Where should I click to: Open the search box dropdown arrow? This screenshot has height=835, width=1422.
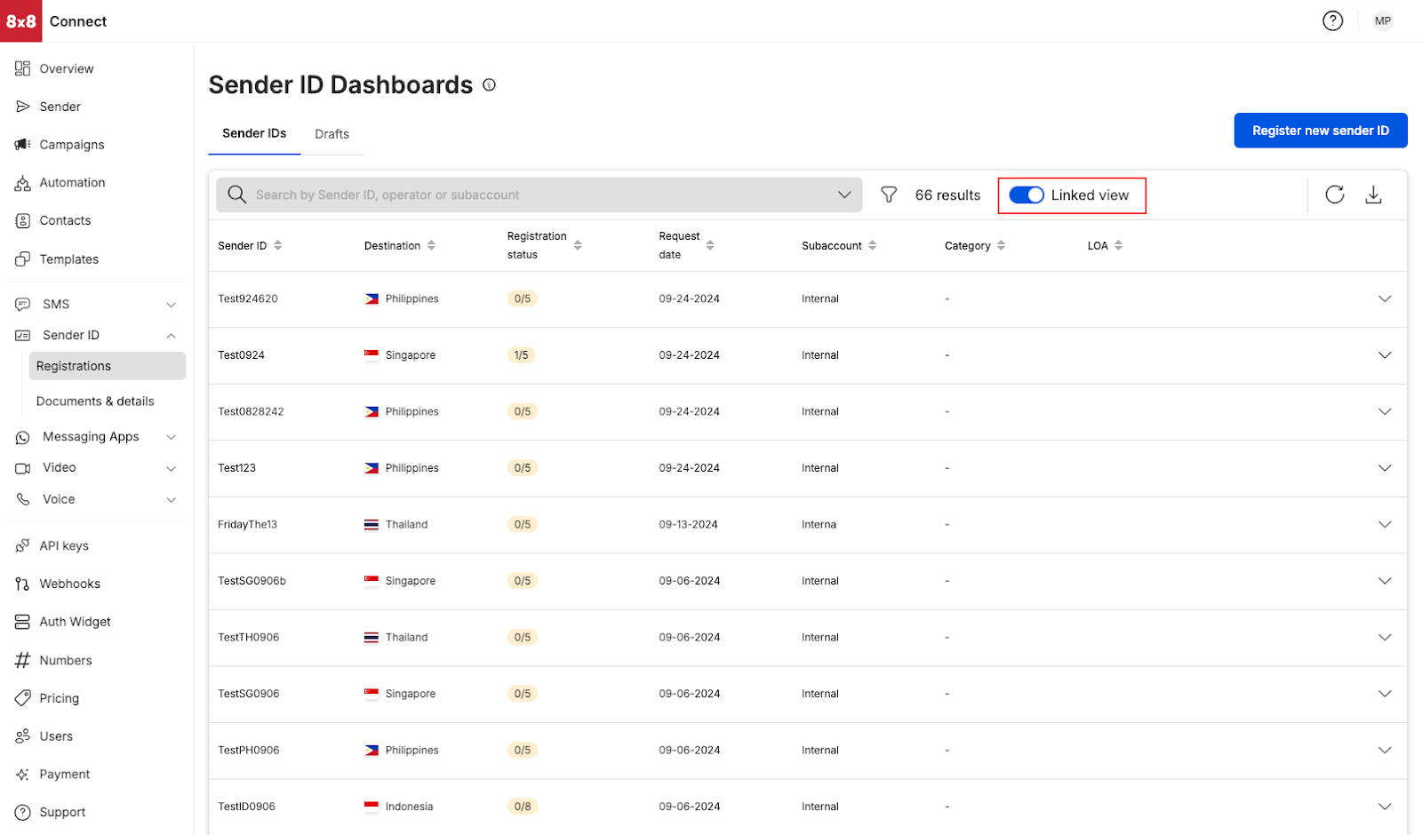tap(844, 195)
